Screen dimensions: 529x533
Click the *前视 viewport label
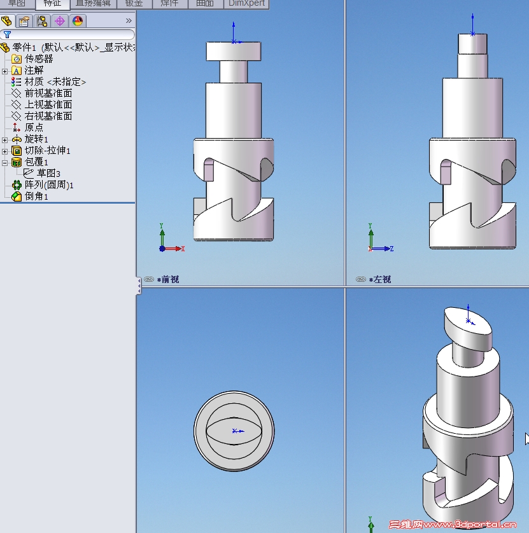(168, 279)
